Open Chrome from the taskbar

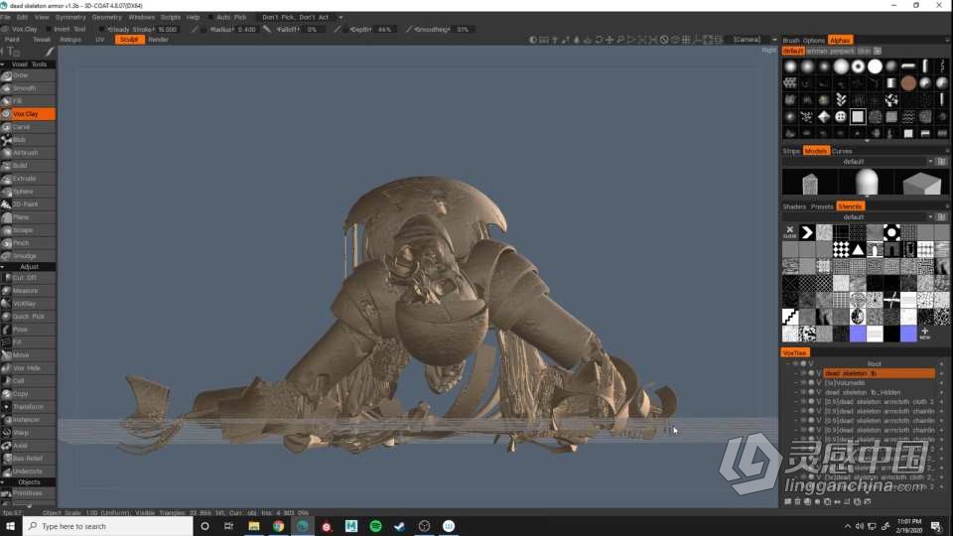click(278, 526)
